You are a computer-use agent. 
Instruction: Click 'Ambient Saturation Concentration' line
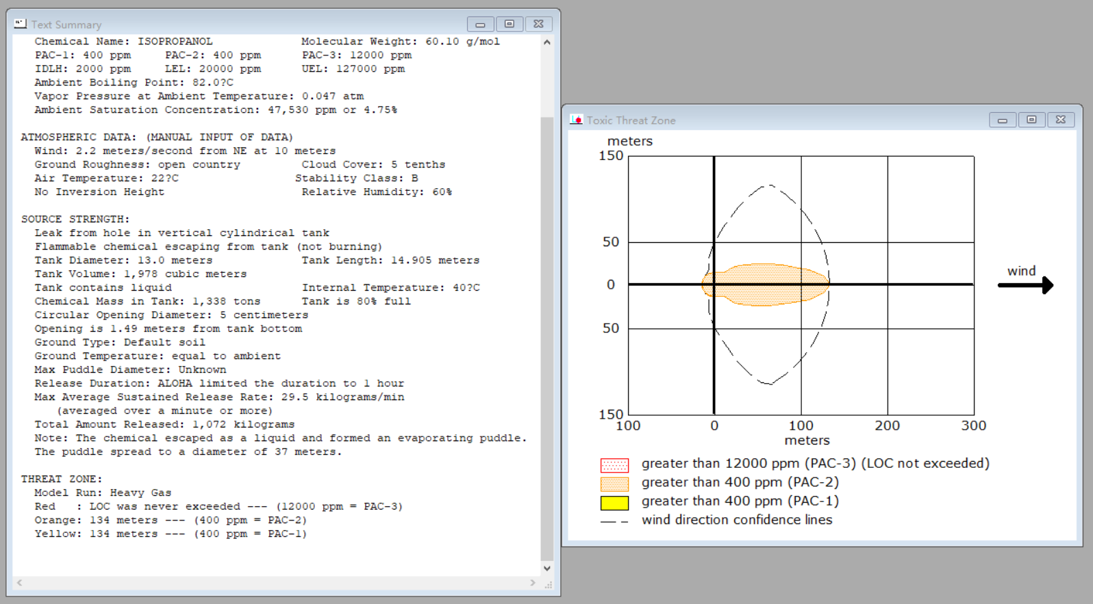pyautogui.click(x=216, y=110)
